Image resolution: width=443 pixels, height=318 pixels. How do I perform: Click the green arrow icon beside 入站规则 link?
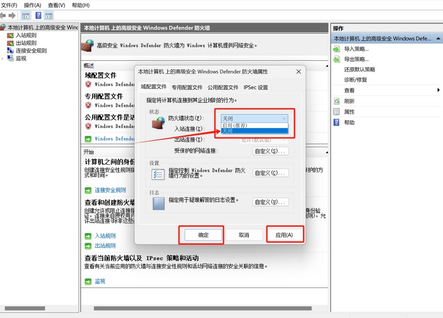coord(88,236)
